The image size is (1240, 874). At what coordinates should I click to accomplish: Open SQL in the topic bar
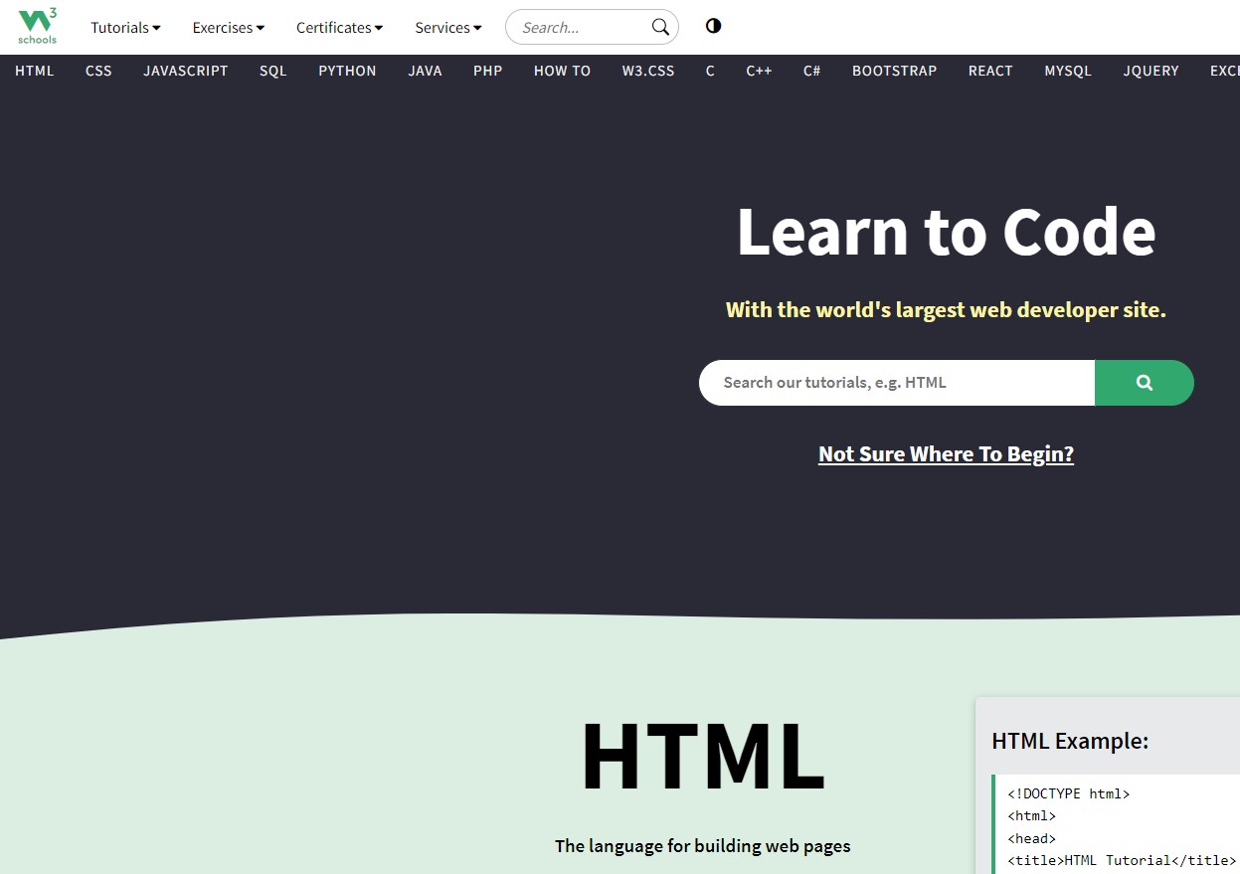click(273, 71)
